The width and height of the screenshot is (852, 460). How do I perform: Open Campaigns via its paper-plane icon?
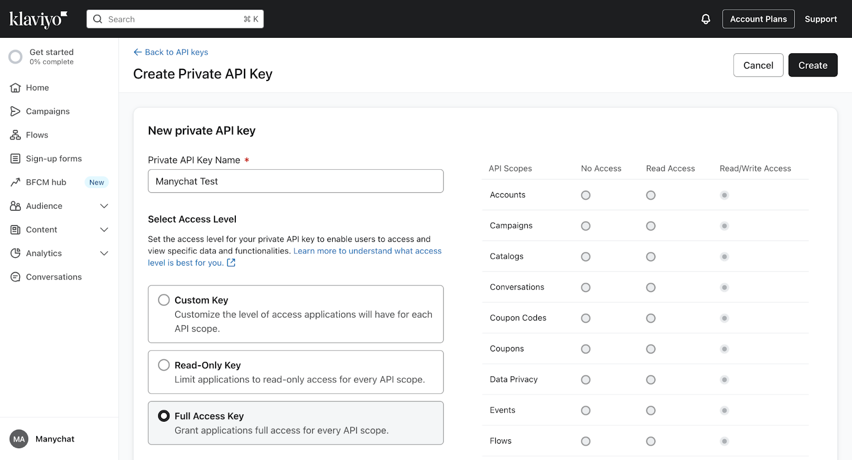(15, 111)
